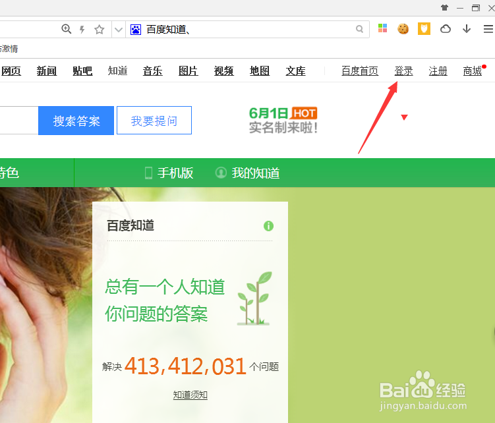The width and height of the screenshot is (495, 423).
Task: Click the 总有一个人知道 slogan text
Action: 165,287
